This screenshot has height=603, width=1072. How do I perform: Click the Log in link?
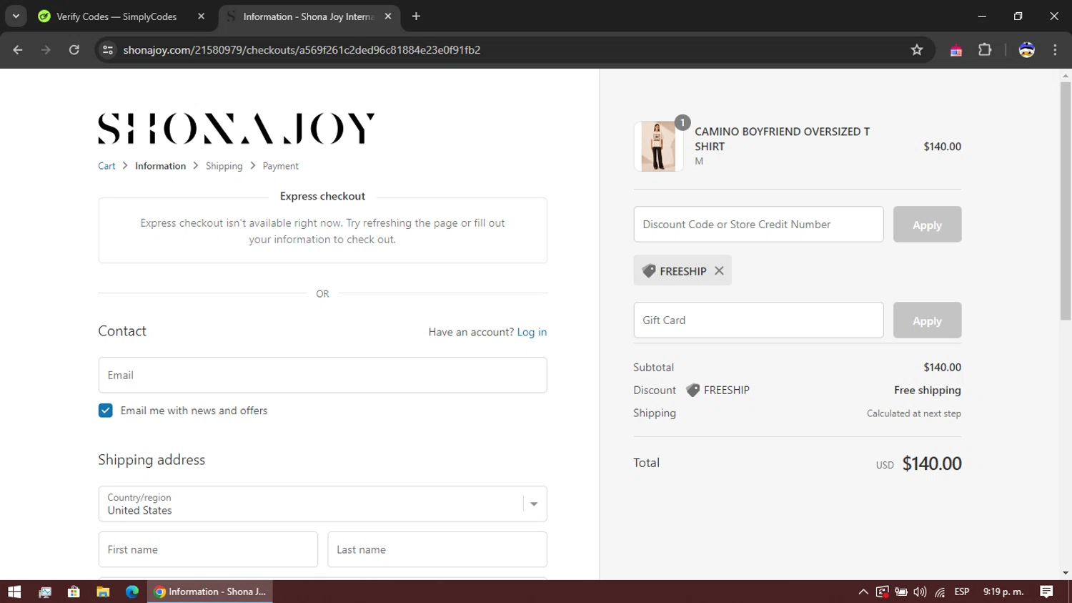click(x=532, y=332)
